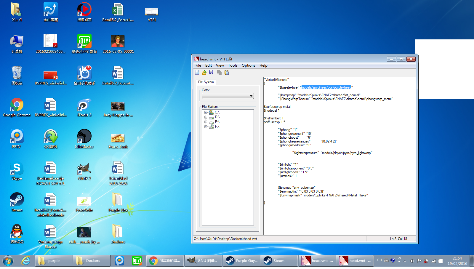474x269 pixels.
Task: Open the Help menu in VTFEdit
Action: click(263, 65)
